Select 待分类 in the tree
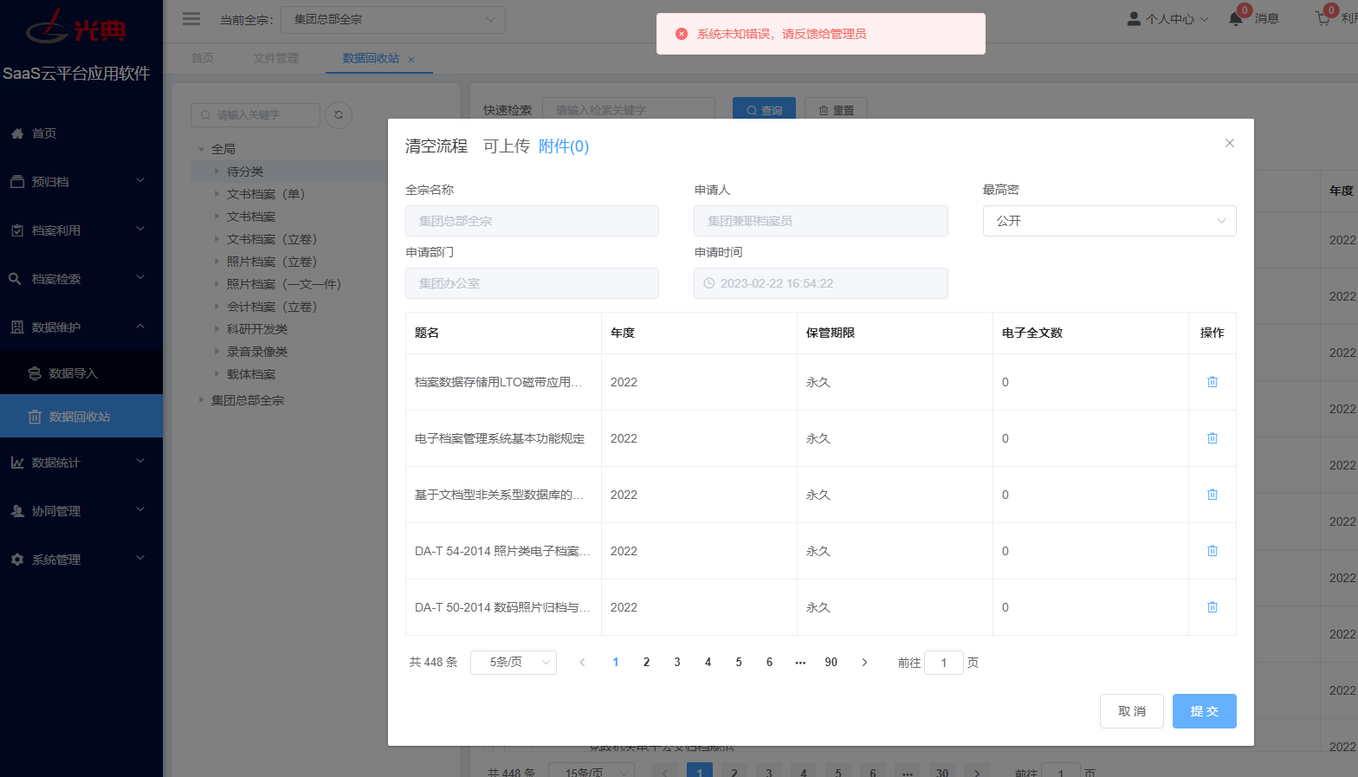 pos(245,172)
